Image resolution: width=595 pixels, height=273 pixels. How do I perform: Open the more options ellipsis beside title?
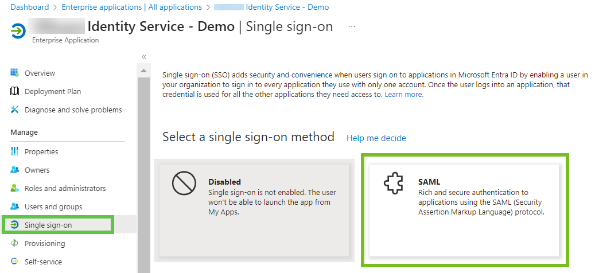[352, 26]
